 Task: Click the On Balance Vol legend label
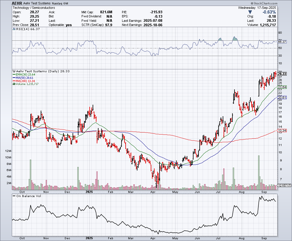(x=28, y=196)
